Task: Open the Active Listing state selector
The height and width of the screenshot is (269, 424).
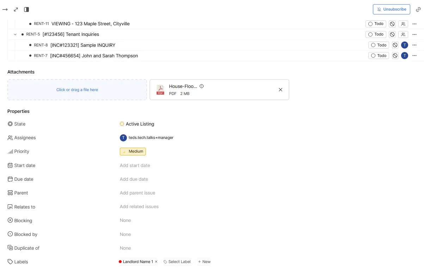Action: (137, 124)
